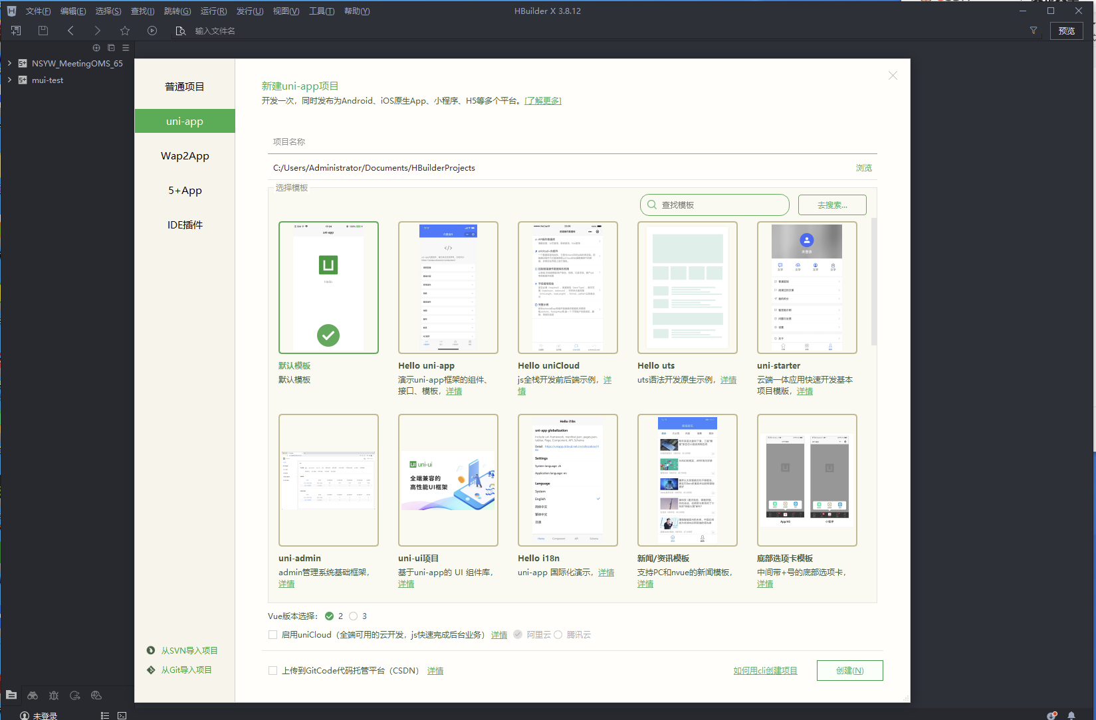
Task: Select the 阿里云 radio option
Action: pyautogui.click(x=518, y=634)
